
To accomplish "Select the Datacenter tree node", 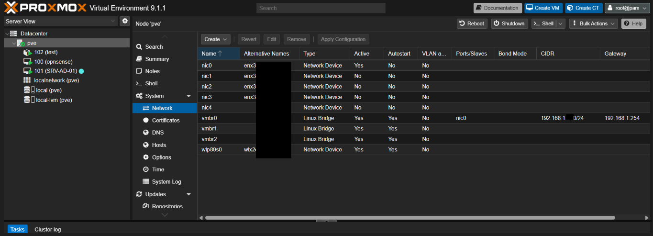I will tap(33, 34).
